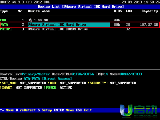Click the SMART status label
This screenshot has width=160, height=120.
point(7,87)
